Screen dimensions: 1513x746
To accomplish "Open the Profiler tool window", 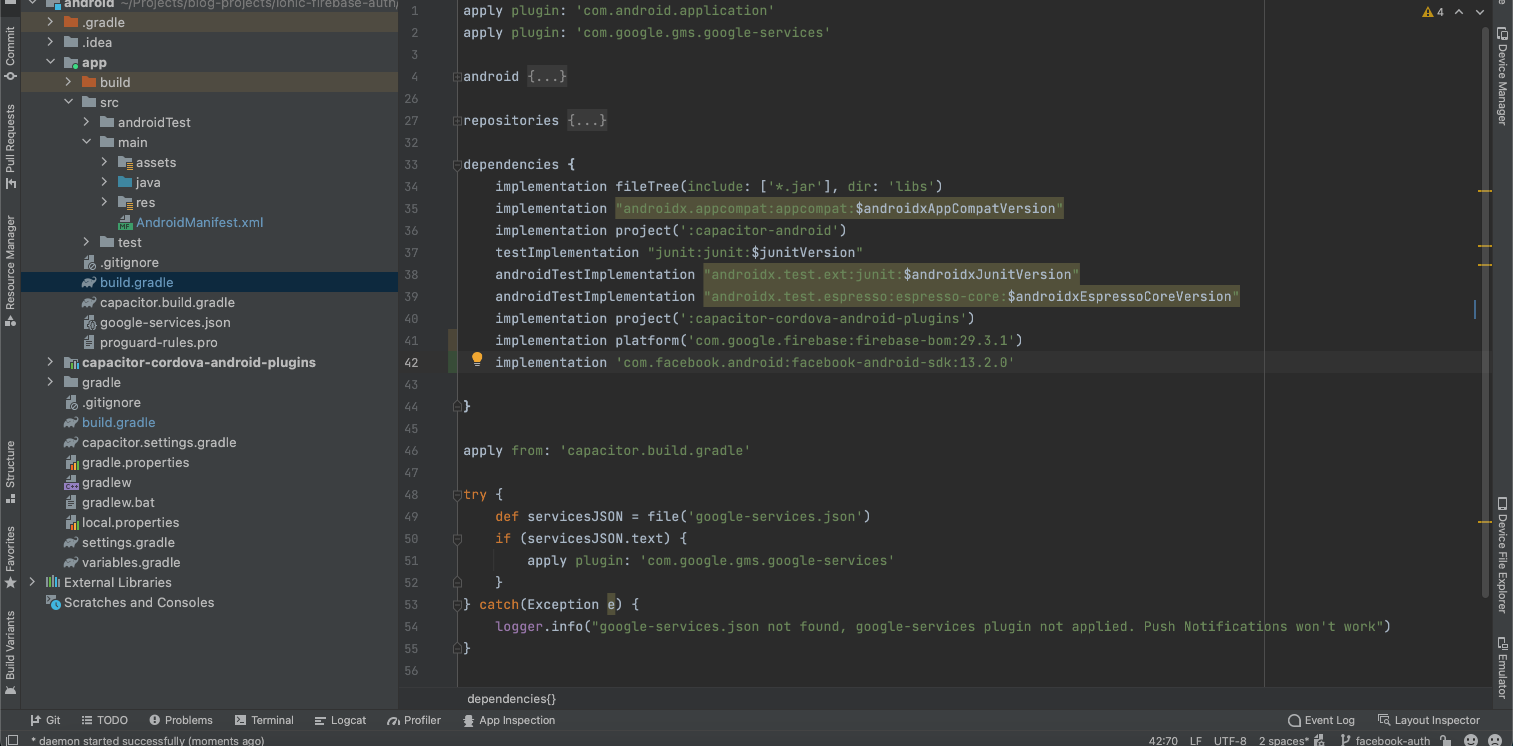I will click(x=414, y=720).
